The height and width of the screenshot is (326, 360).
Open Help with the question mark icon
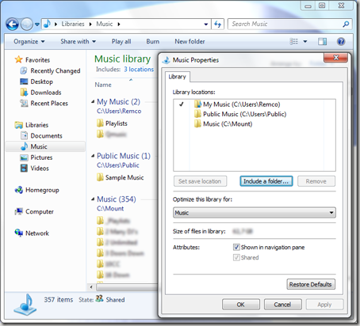[341, 41]
